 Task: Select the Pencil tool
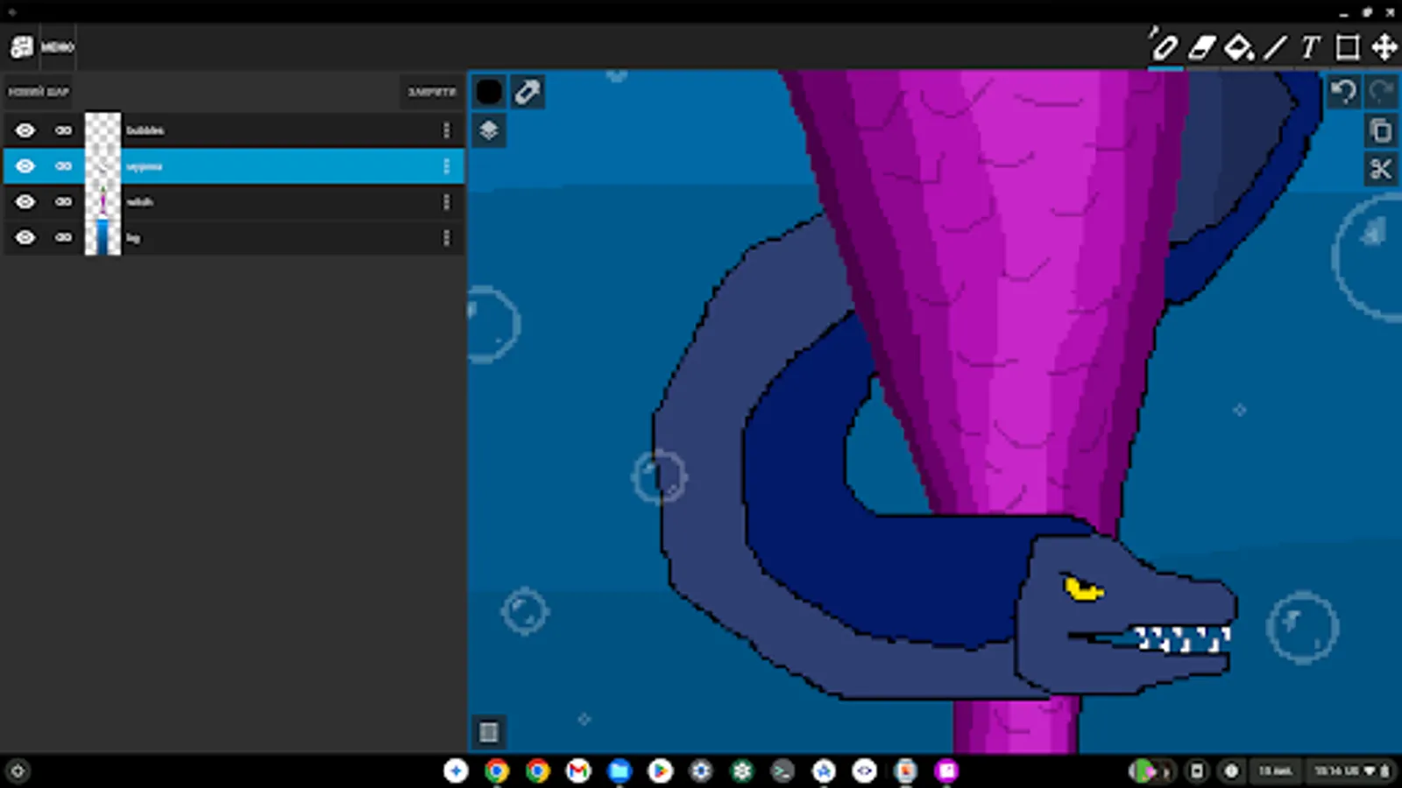(x=1165, y=49)
